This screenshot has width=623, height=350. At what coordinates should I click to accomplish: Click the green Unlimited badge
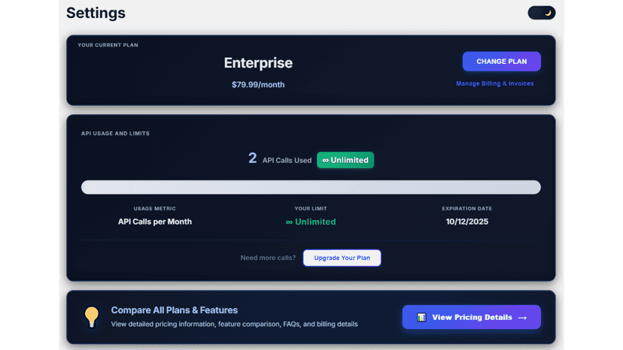coord(345,160)
